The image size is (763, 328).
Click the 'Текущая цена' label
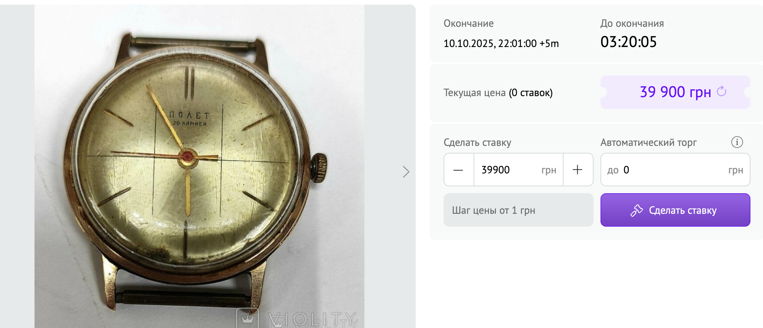(474, 93)
